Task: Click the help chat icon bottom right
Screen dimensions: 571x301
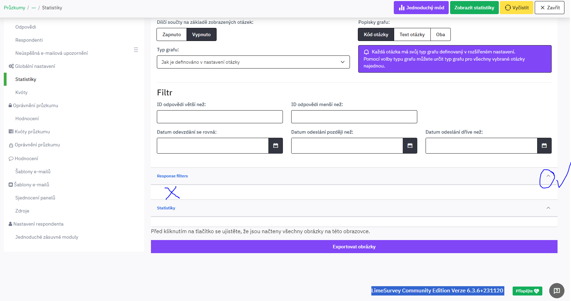Action: coord(556,291)
